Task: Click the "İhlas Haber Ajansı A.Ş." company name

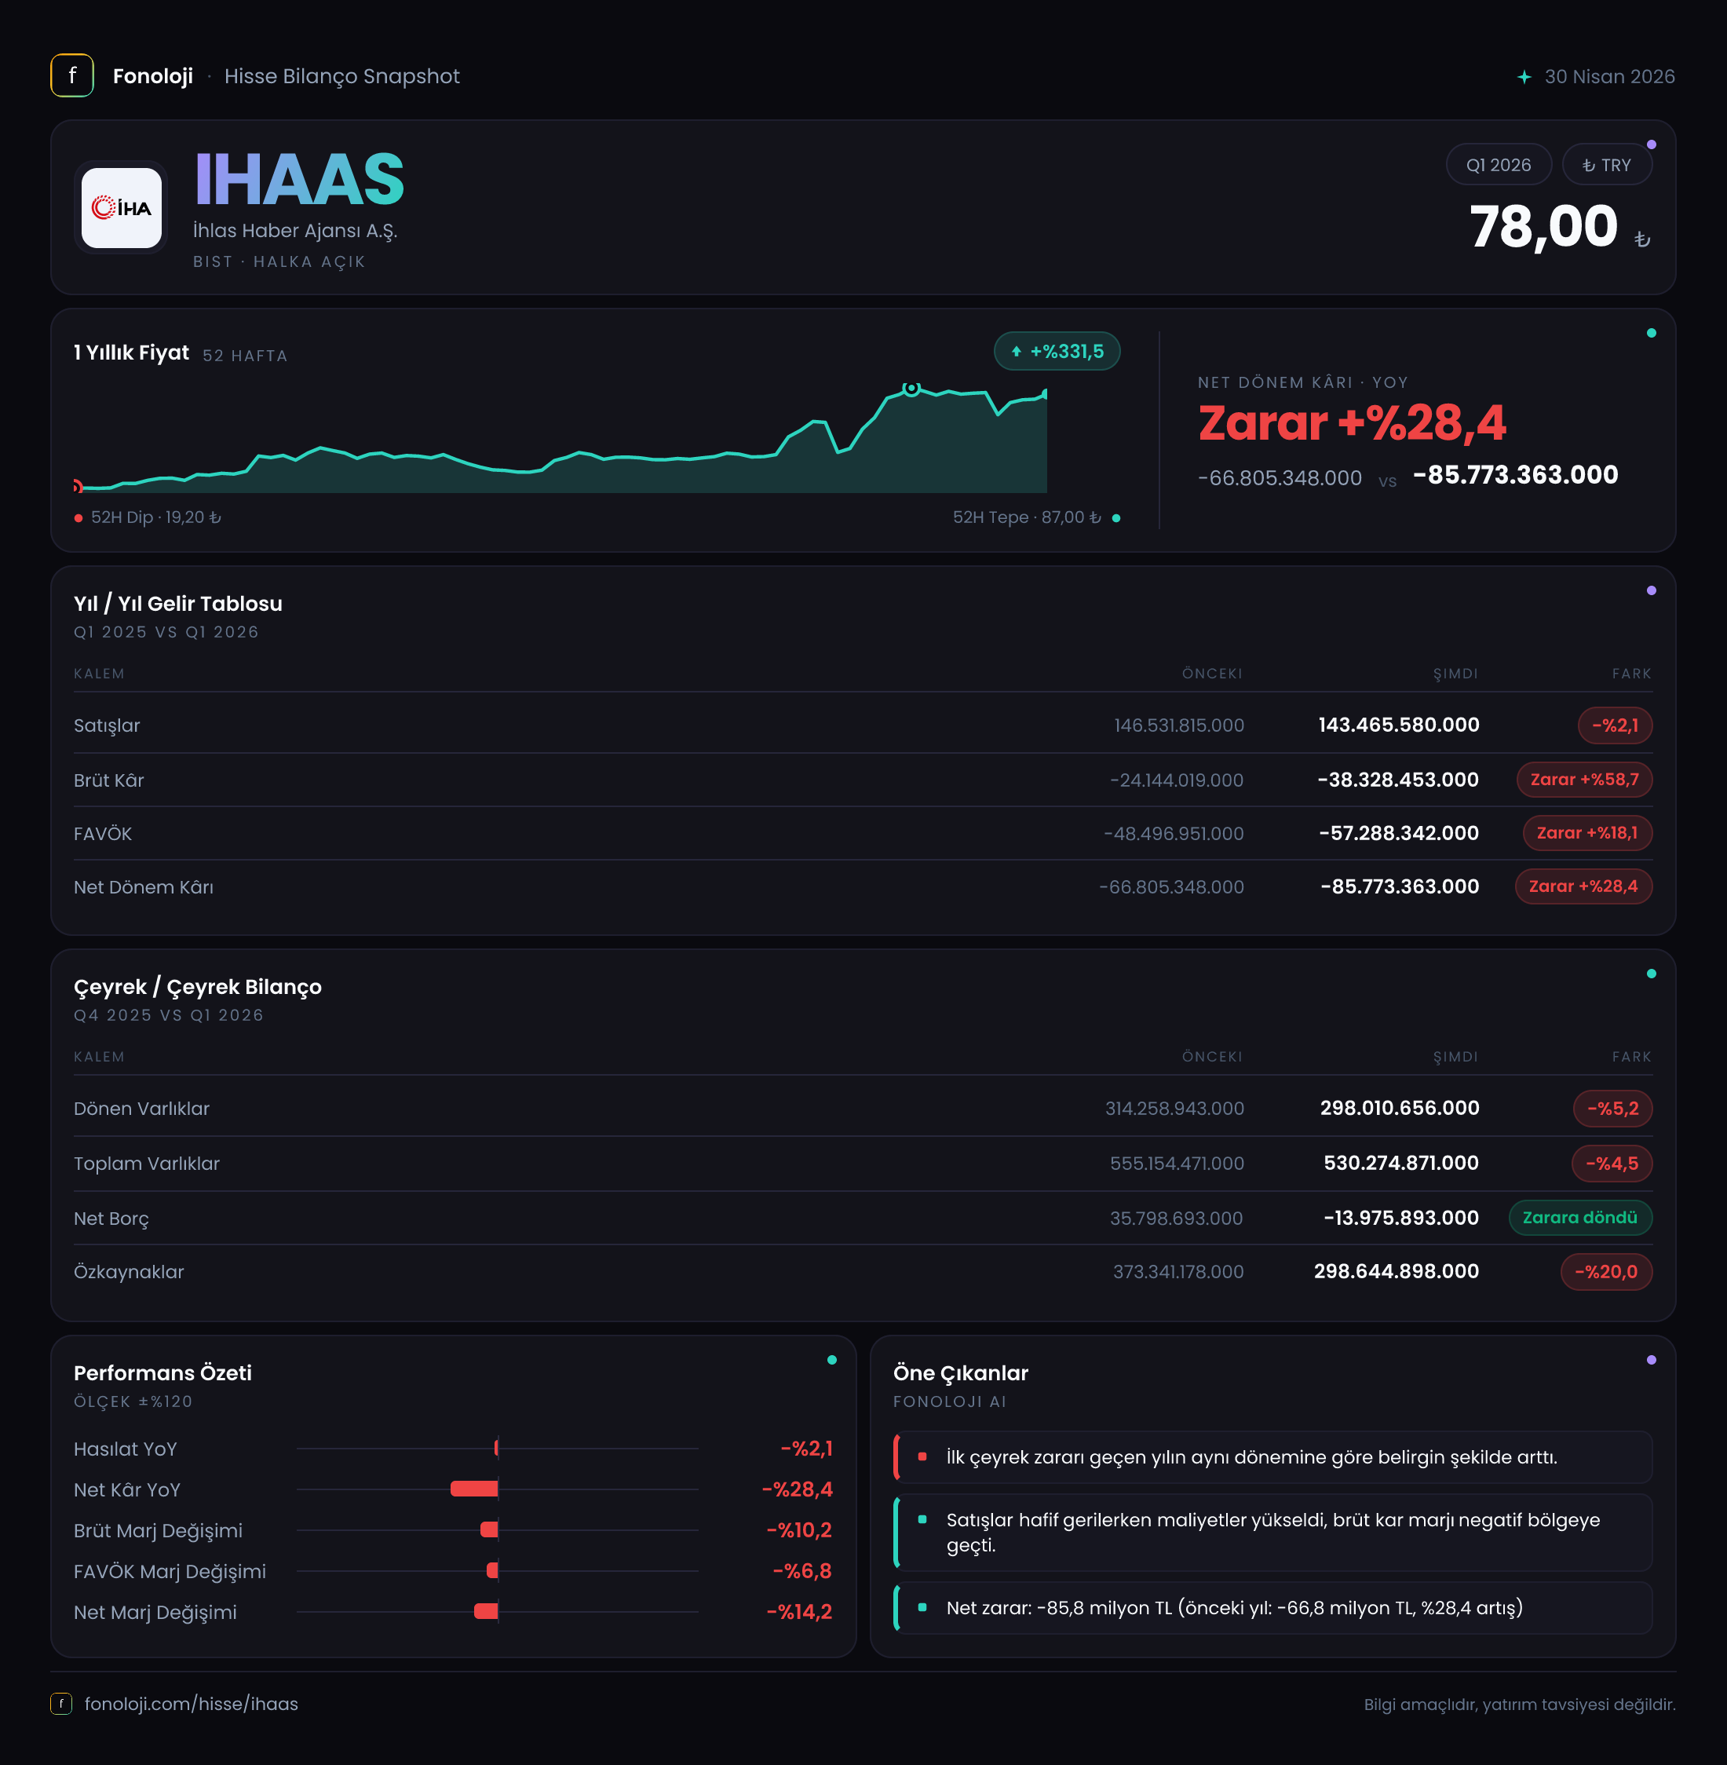Action: point(295,230)
